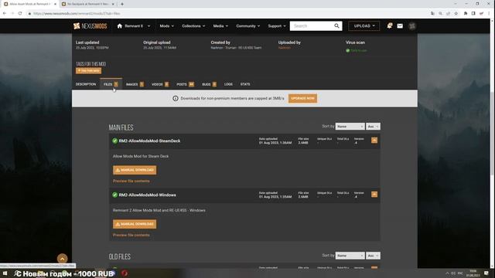Bookmark this page with star icon
Image resolution: width=495 pixels, height=278 pixels.
point(456,14)
